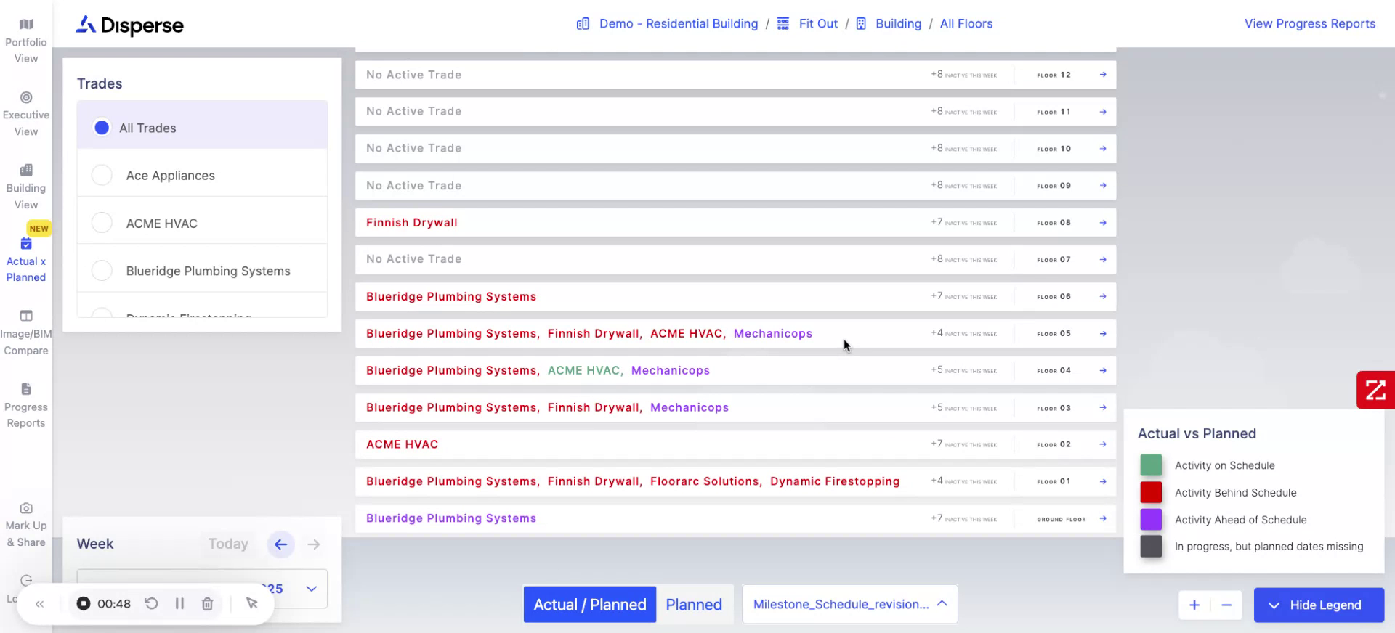Open Building breadcrumb
Viewport: 1395px width, 633px height.
[898, 24]
